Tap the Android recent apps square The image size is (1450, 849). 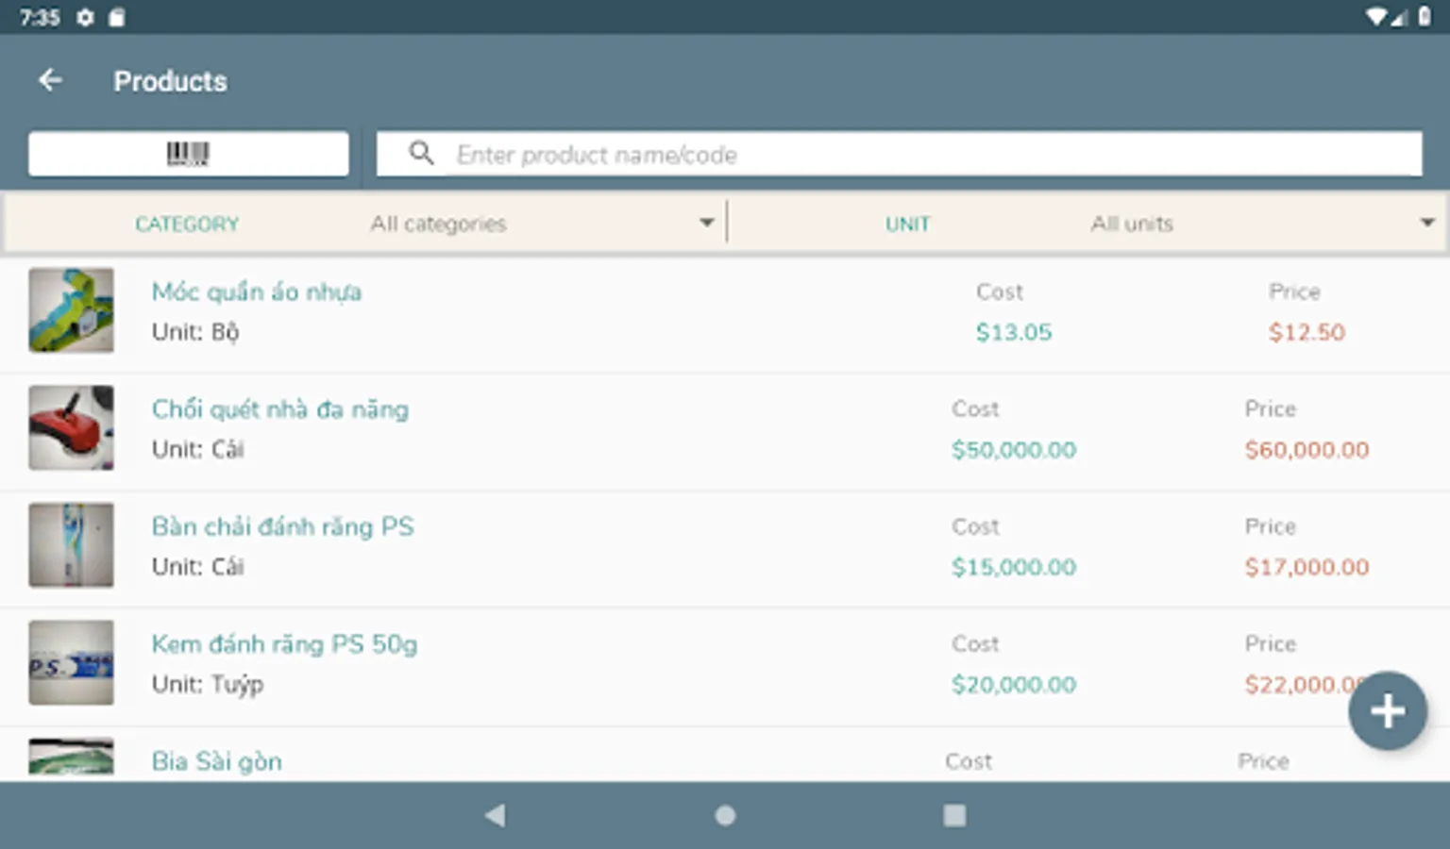click(x=954, y=815)
